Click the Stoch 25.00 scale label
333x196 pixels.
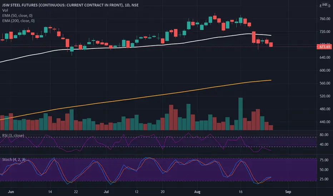[324, 179]
